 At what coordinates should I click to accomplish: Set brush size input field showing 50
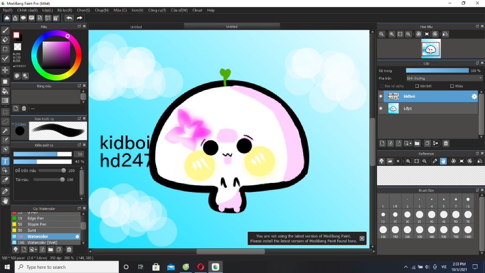coord(80,154)
